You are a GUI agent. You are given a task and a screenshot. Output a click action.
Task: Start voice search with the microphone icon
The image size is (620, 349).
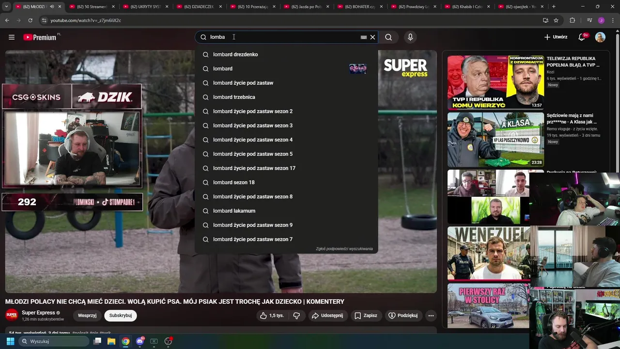click(410, 37)
